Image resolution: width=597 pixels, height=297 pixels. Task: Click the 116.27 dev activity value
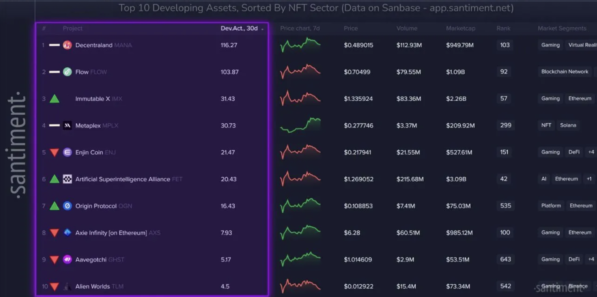point(229,45)
